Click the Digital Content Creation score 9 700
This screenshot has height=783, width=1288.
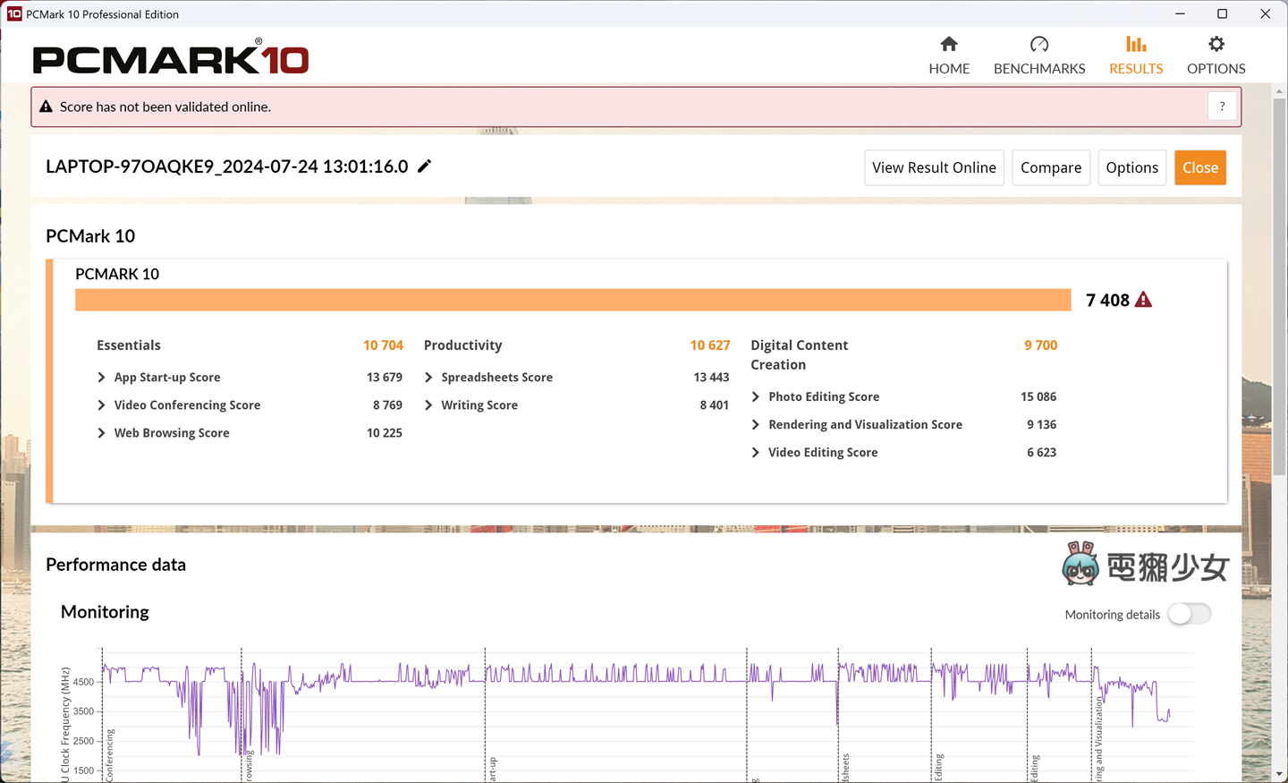1041,345
